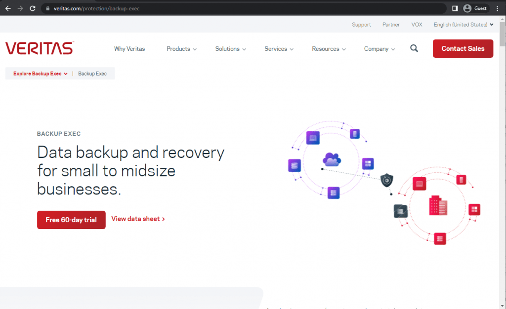Open the Why Veritas menu item
506x309 pixels.
[x=129, y=49]
